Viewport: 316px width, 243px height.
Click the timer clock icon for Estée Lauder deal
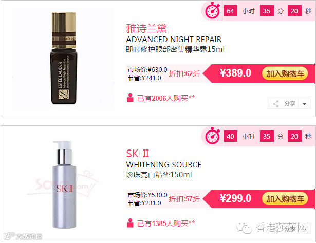pos(212,10)
